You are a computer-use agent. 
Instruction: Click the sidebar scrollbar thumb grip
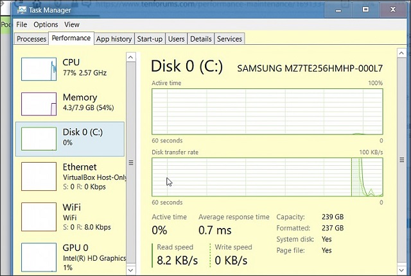pyautogui.click(x=131, y=163)
